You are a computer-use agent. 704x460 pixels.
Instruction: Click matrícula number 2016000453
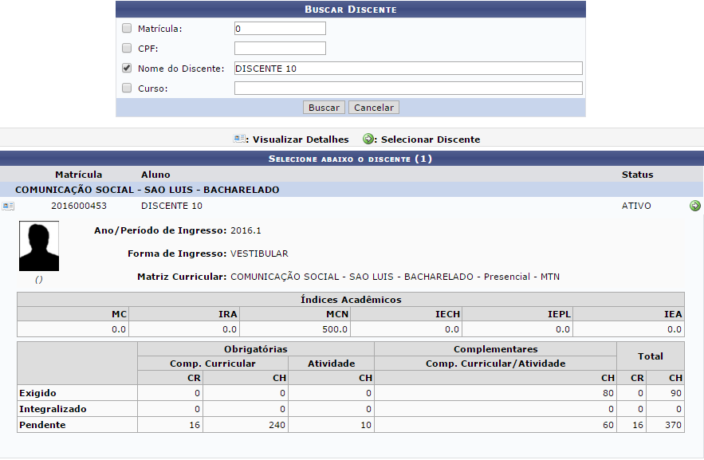tap(79, 206)
